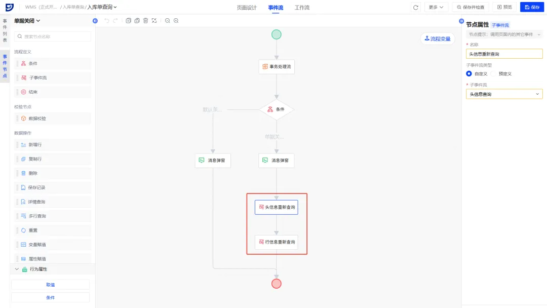This screenshot has height=308, width=547.
Task: Select the 预定义 radio button
Action: 493,73
